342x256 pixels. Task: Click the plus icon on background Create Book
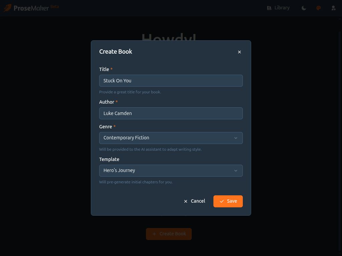154,234
